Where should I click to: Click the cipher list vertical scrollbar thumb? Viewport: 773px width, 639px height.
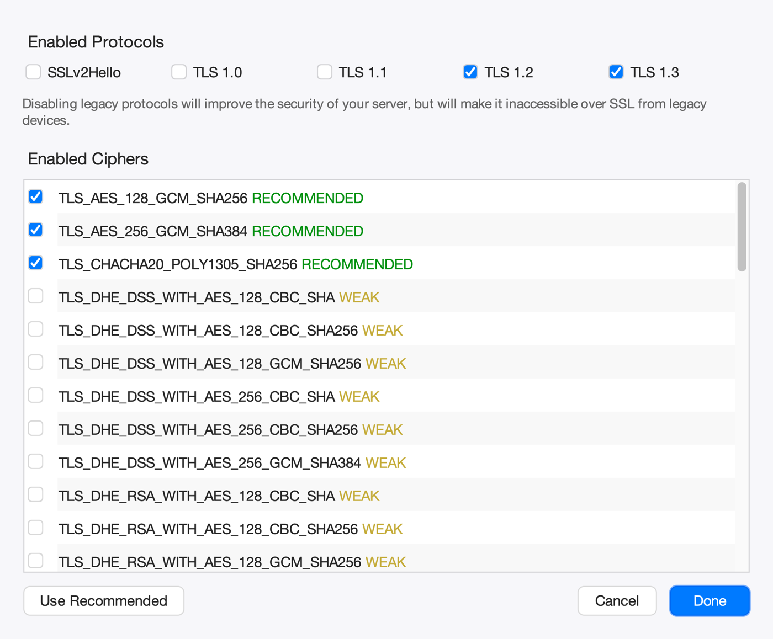click(x=742, y=227)
